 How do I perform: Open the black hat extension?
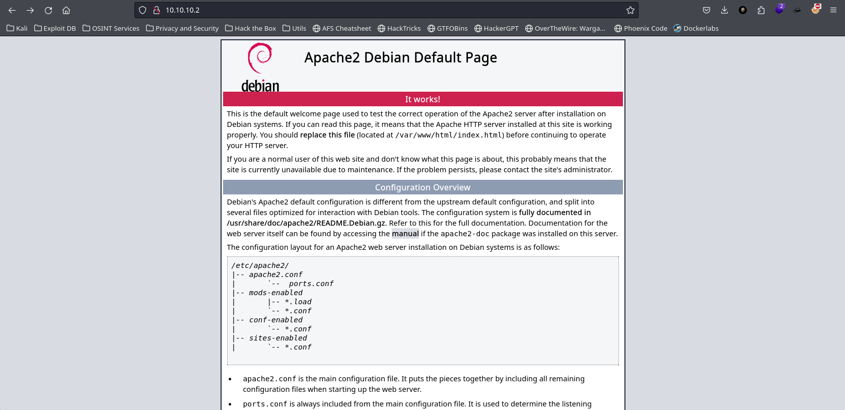[797, 10]
